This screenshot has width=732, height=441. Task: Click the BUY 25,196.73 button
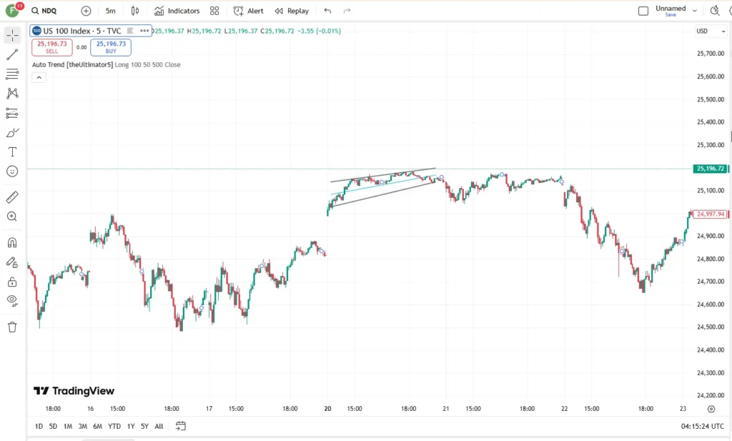(x=111, y=47)
